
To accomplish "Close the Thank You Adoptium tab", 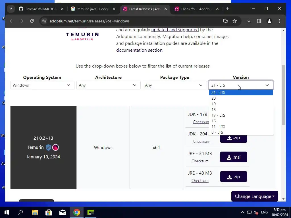I will (217, 9).
